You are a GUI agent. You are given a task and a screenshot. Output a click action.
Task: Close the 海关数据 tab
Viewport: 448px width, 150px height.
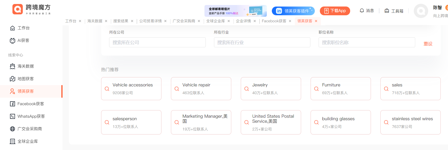click(x=106, y=21)
